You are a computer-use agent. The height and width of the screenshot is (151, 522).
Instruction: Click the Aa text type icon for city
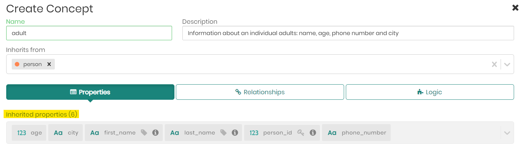[x=58, y=133]
